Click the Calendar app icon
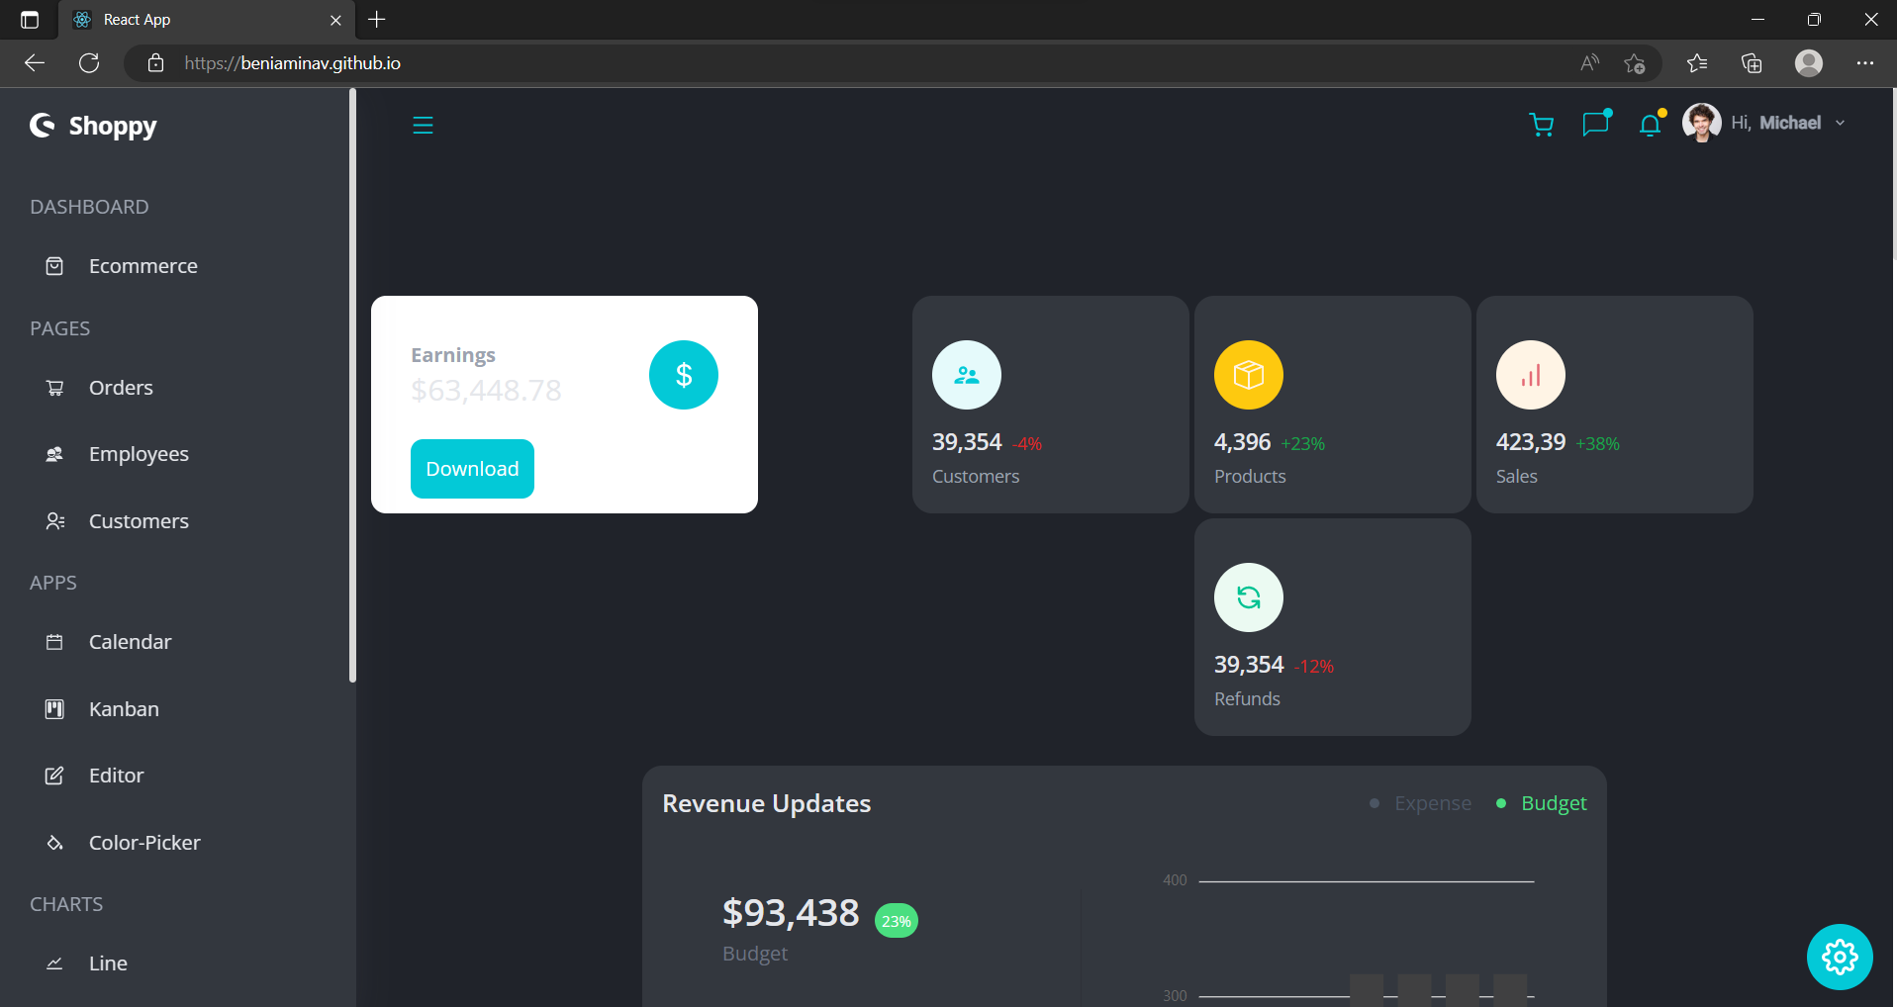 (x=54, y=641)
